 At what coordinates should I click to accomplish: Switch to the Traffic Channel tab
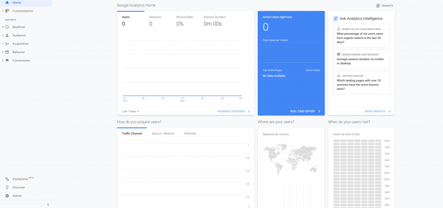click(x=132, y=134)
